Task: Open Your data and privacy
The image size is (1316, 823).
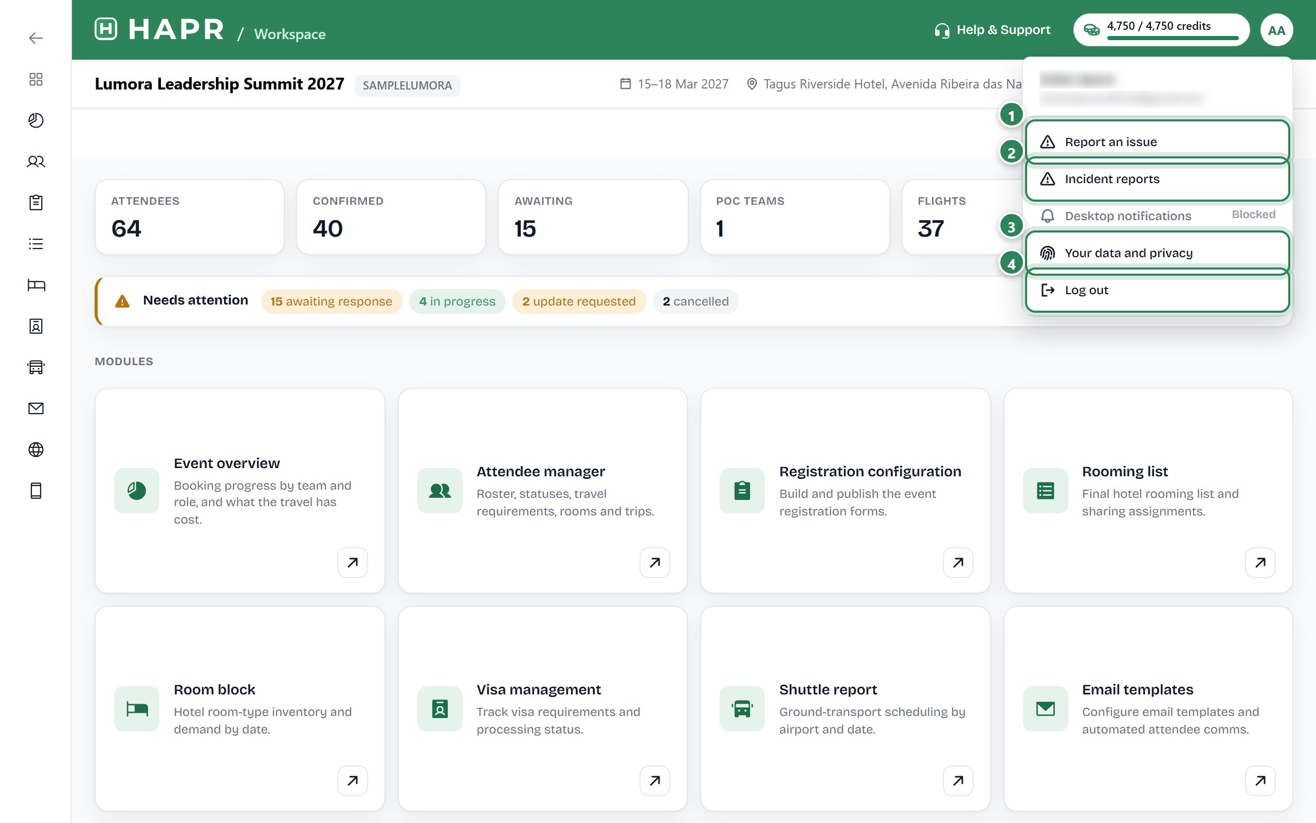Action: coord(1157,253)
